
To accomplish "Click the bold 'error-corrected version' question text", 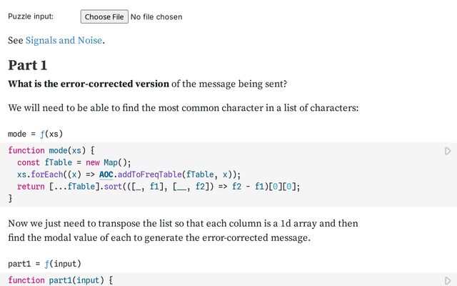I will (89, 84).
